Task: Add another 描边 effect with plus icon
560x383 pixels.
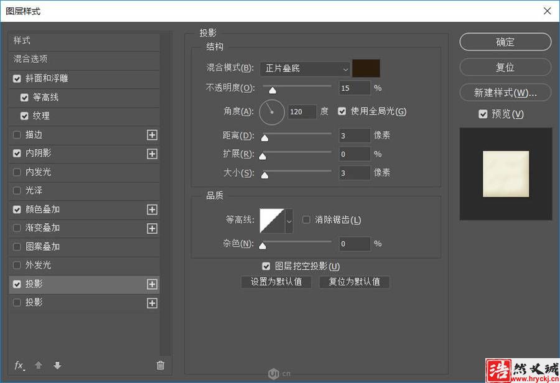Action: click(x=152, y=135)
